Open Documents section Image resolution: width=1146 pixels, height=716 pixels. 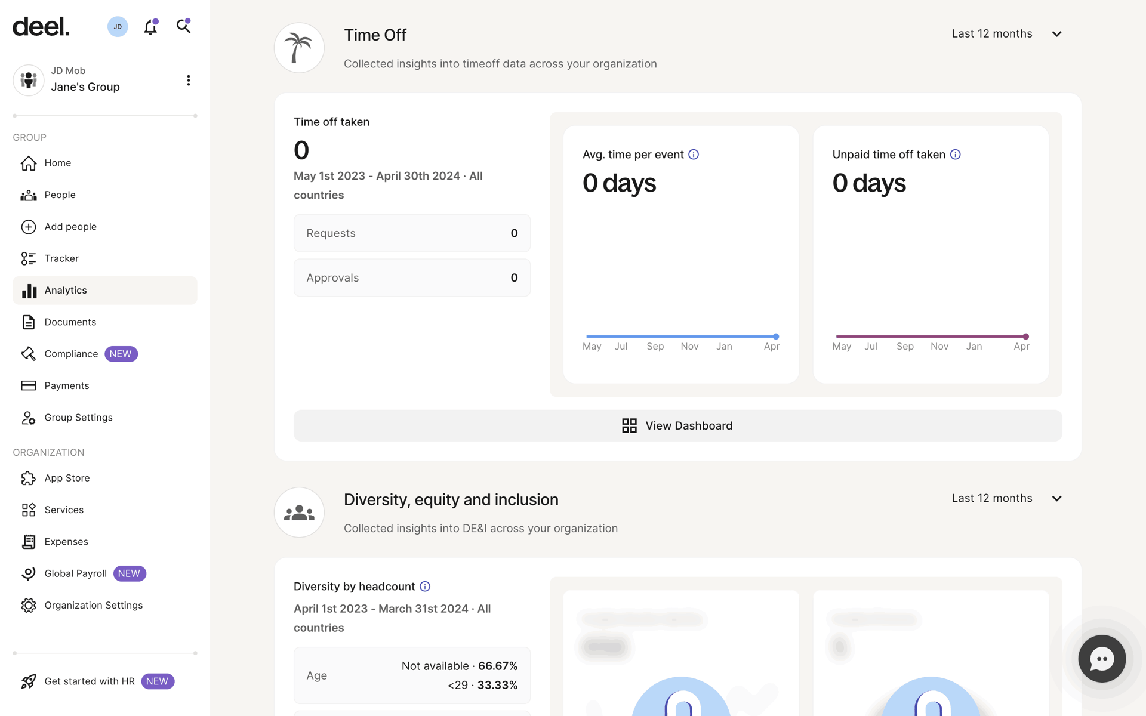coord(105,322)
